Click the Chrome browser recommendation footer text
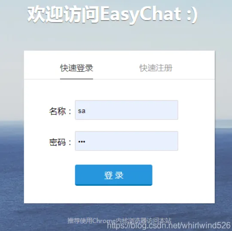The width and height of the screenshot is (232, 231). pos(119,221)
